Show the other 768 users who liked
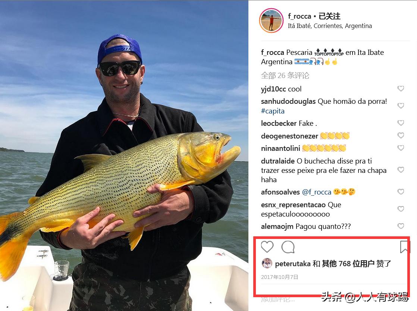417x311 pixels. (348, 264)
